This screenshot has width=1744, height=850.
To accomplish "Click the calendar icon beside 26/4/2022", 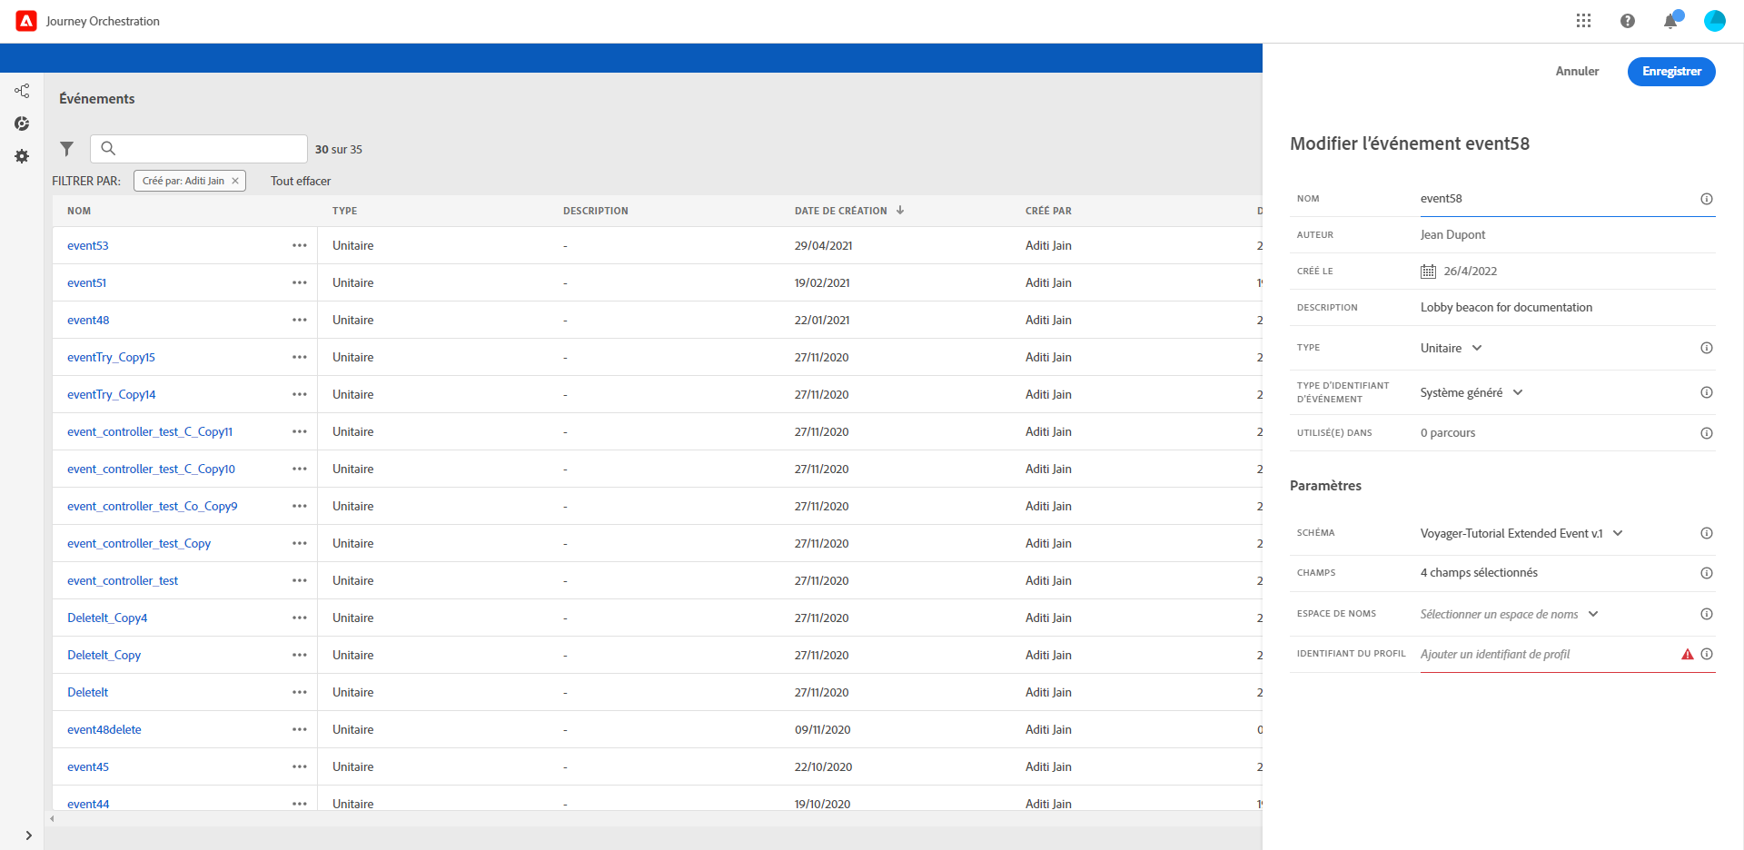I will click(x=1428, y=271).
